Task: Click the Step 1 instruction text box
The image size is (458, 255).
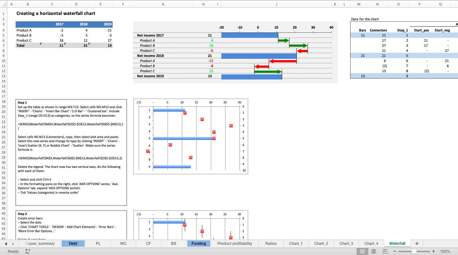Action: [x=71, y=152]
